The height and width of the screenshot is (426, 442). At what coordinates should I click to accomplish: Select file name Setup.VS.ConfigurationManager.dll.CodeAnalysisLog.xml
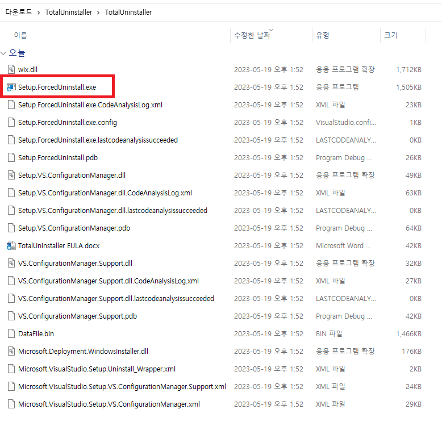105,193
